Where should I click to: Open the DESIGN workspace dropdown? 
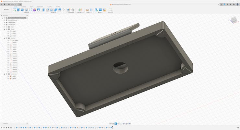tap(6, 10)
